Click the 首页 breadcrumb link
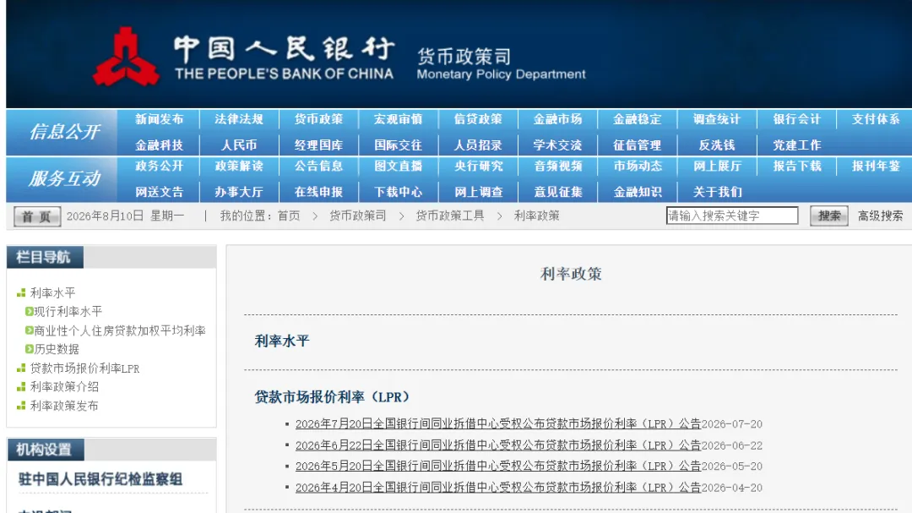 [x=289, y=216]
